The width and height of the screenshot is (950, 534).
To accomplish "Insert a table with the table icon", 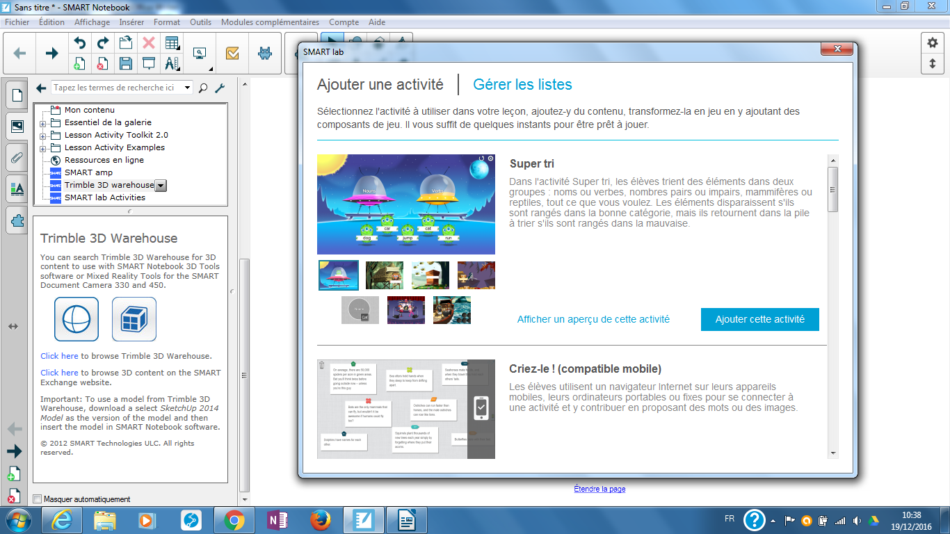I will coord(172,43).
